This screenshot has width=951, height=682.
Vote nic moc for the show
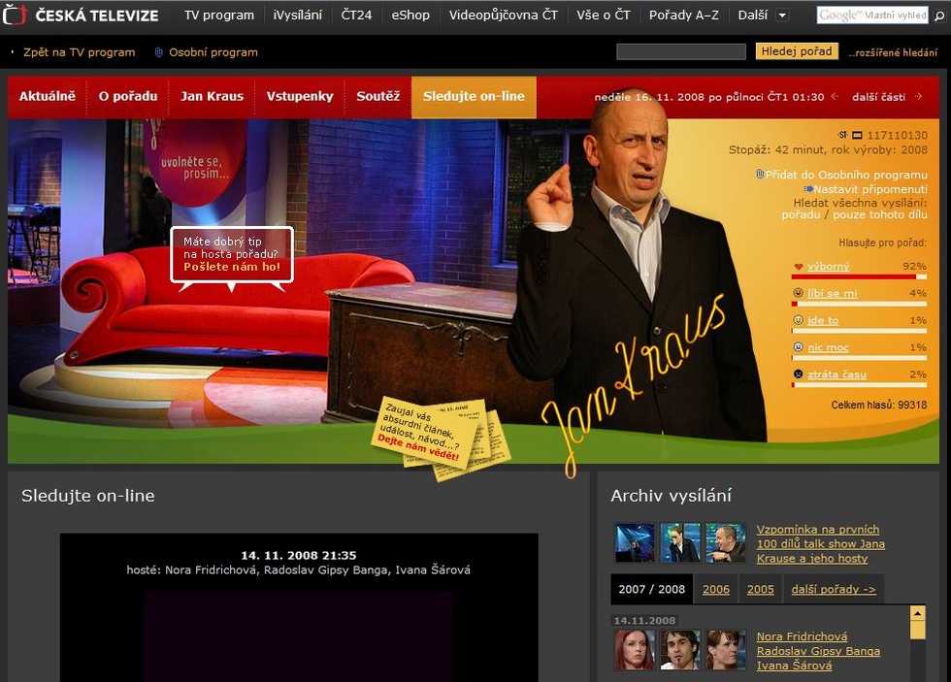coord(828,347)
